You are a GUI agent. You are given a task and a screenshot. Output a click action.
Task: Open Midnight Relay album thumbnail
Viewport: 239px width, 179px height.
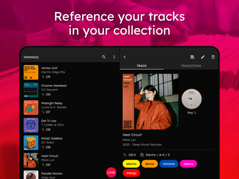pyautogui.click(x=31, y=108)
